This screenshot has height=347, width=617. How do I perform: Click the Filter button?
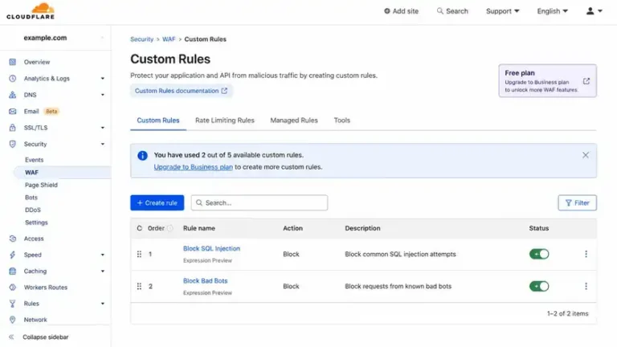pos(578,202)
